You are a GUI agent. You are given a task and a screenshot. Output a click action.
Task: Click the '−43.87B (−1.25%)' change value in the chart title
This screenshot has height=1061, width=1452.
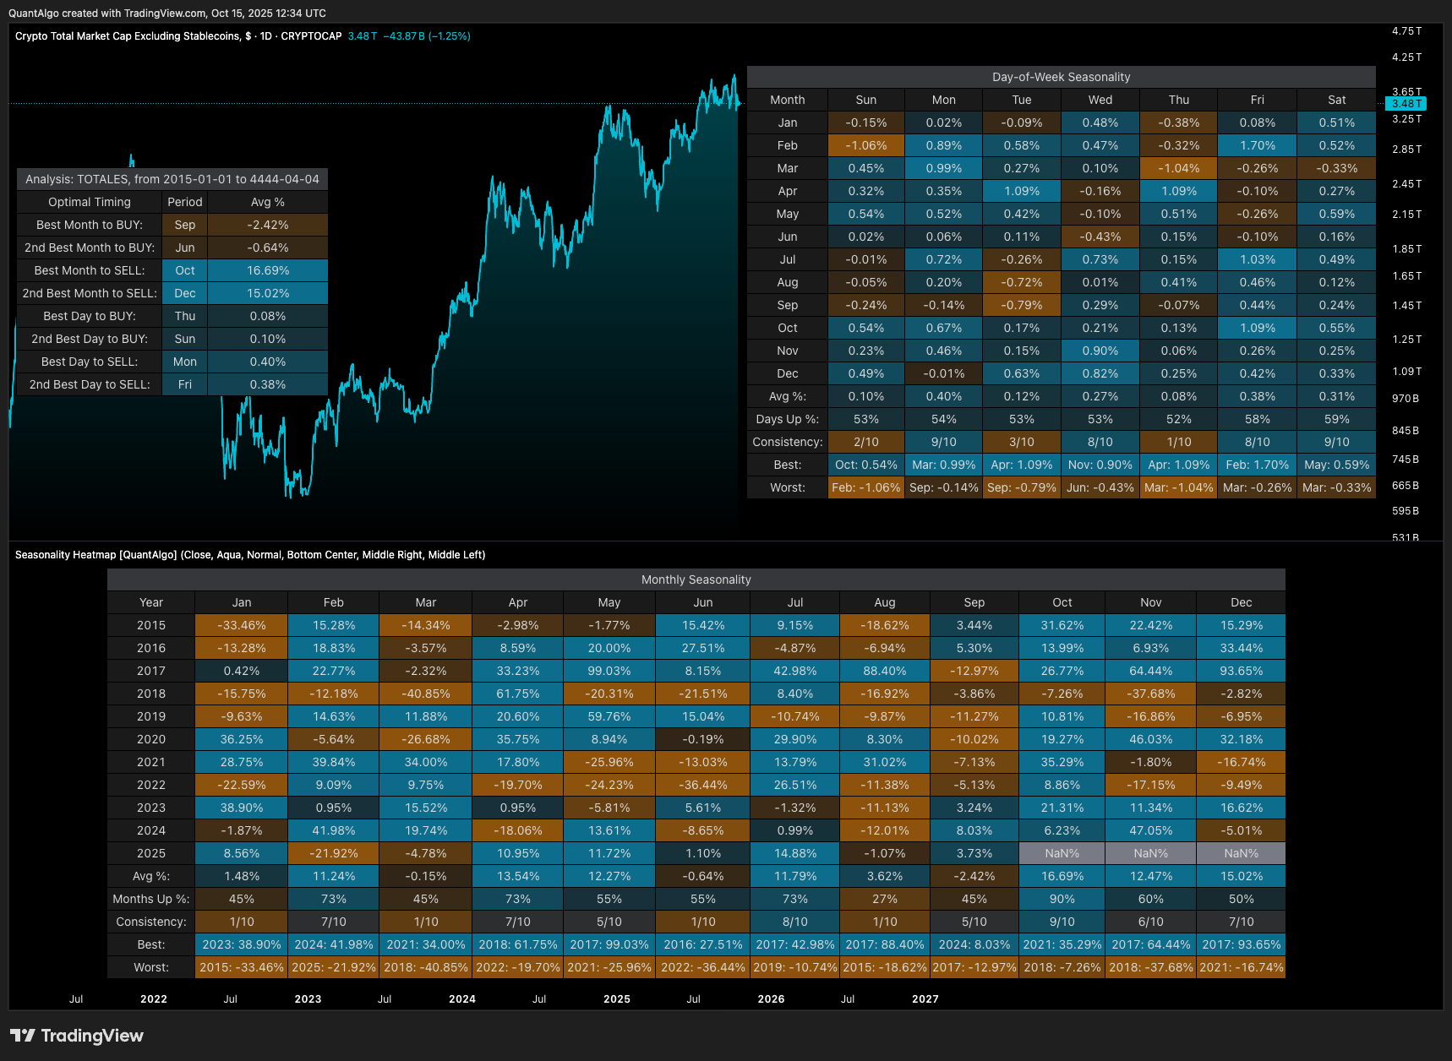tap(427, 36)
